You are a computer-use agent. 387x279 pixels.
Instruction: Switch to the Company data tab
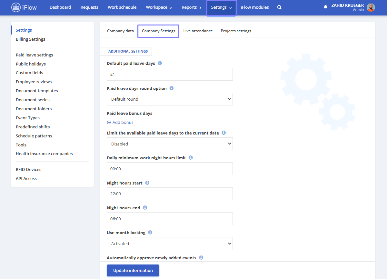pyautogui.click(x=120, y=31)
